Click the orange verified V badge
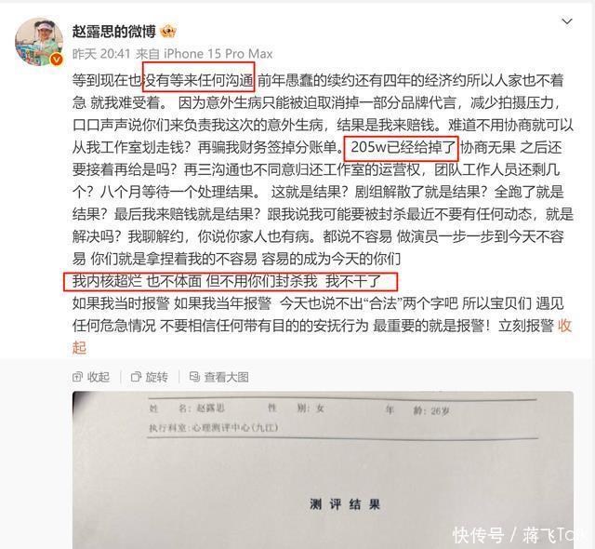 [x=57, y=60]
